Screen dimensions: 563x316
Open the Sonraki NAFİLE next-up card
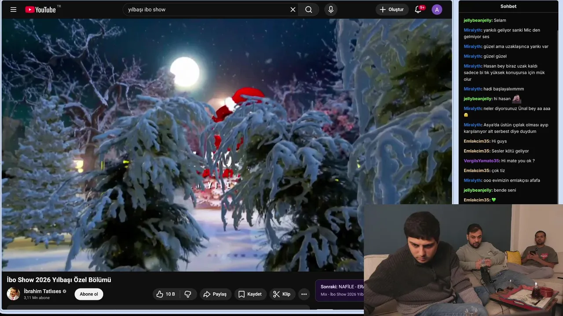pos(340,290)
